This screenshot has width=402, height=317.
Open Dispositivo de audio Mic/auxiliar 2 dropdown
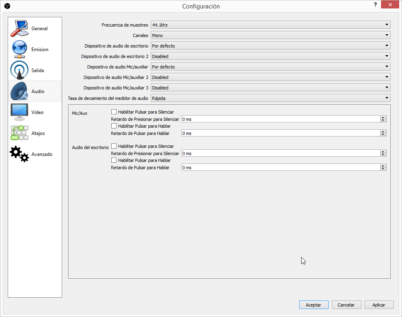point(271,77)
